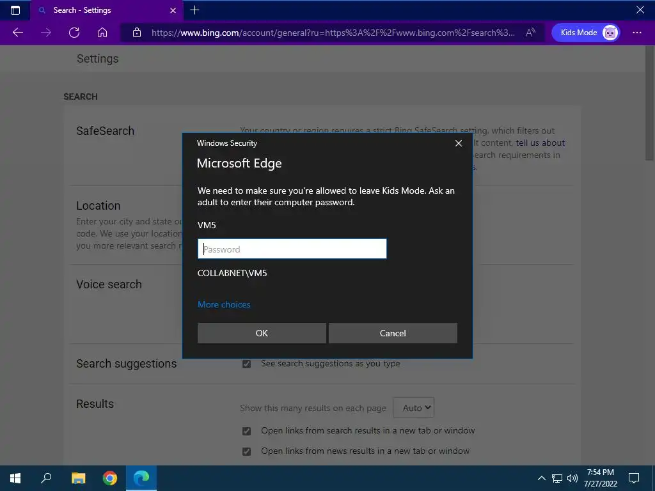655x491 pixels.
Task: Open File Explorer from taskbar
Action: click(x=78, y=478)
